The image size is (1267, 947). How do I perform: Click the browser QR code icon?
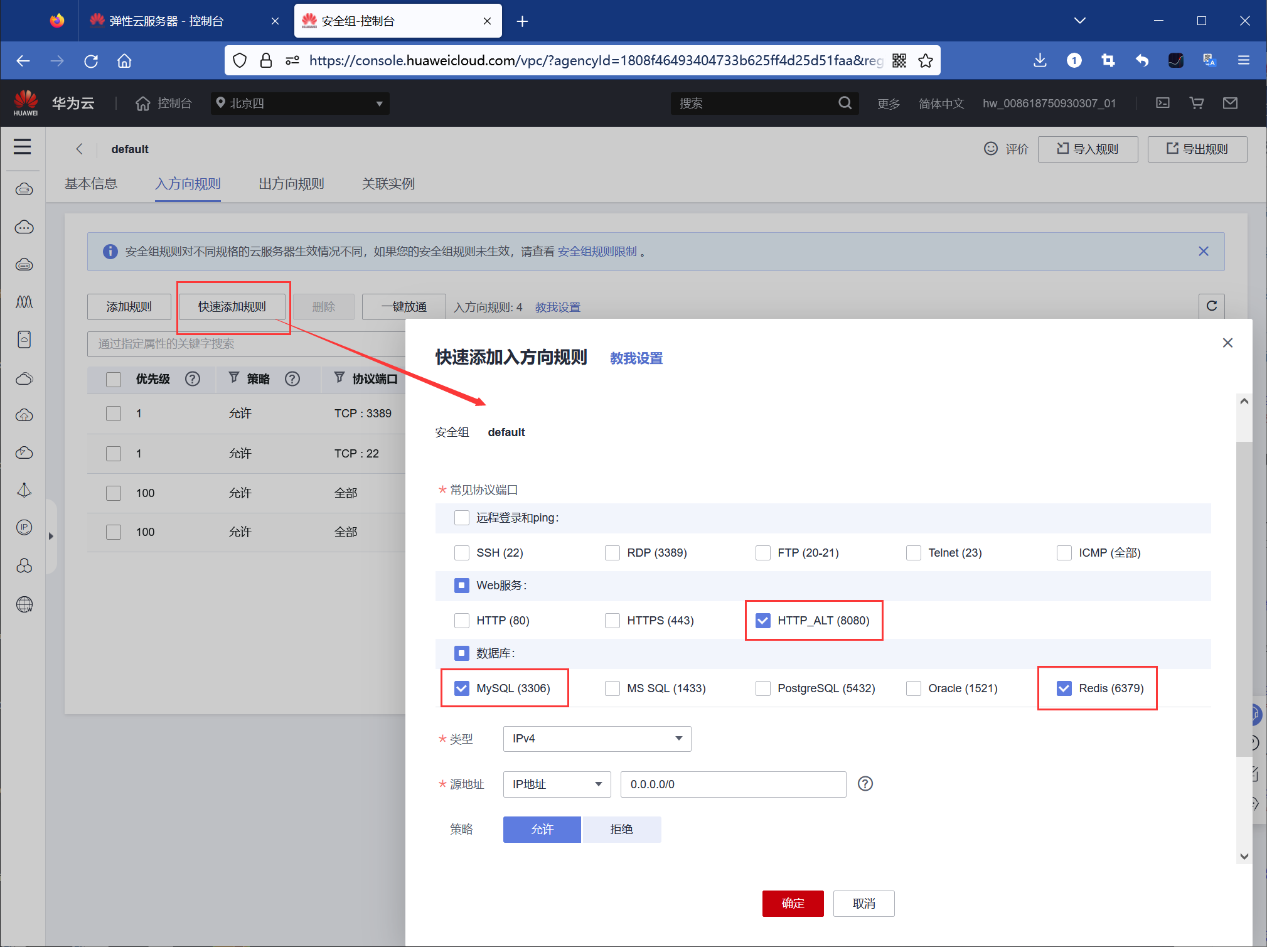click(x=899, y=60)
